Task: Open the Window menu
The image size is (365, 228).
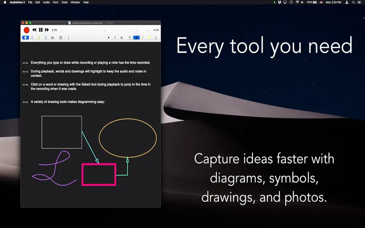Action: [75, 3]
